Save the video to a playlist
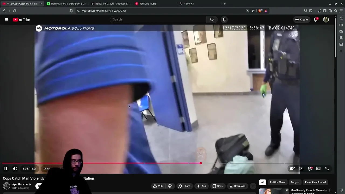 (218, 186)
